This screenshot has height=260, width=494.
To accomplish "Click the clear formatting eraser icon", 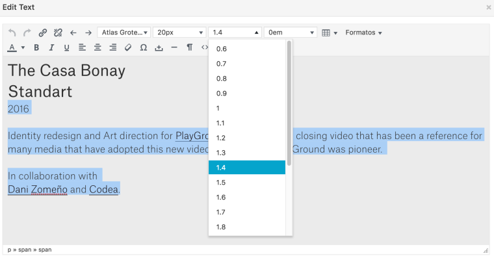I will [128, 47].
